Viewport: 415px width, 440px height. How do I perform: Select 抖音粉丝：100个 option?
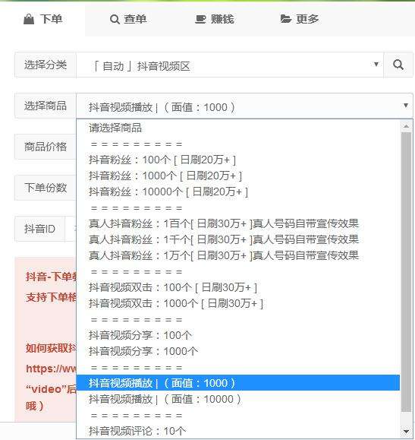point(238,160)
